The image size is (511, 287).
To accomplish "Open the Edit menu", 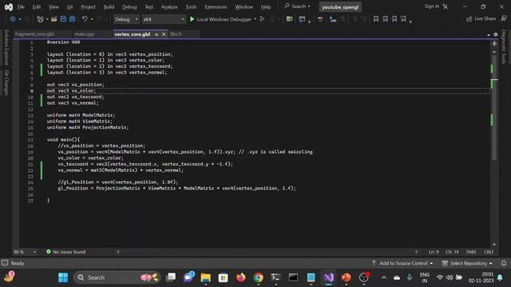I will pyautogui.click(x=37, y=7).
